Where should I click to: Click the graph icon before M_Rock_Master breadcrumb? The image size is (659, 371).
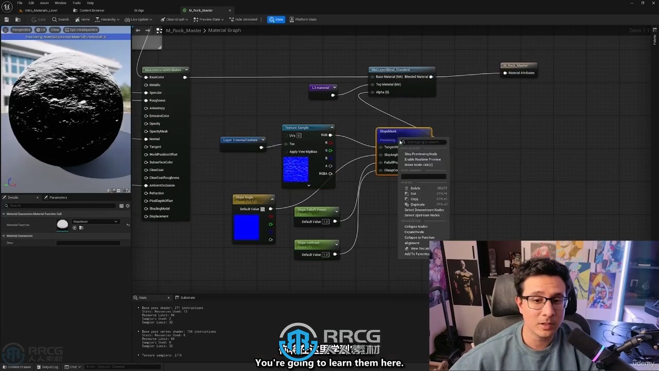pyautogui.click(x=159, y=30)
